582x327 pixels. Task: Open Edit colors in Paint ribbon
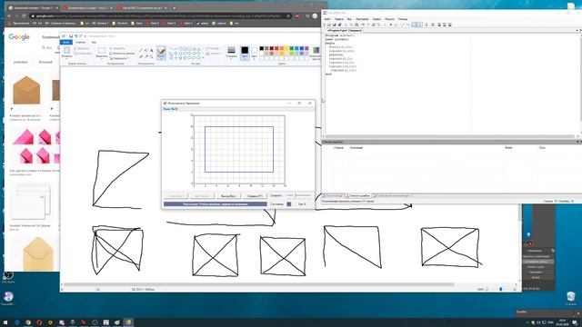pyautogui.click(x=316, y=53)
